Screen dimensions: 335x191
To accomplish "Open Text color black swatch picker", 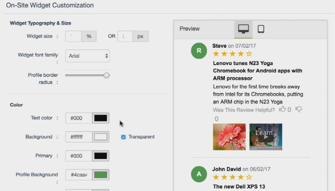I will tap(100, 118).
